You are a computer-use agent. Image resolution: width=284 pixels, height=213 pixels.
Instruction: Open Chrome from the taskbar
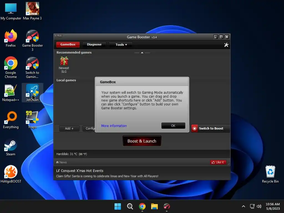pos(142,206)
